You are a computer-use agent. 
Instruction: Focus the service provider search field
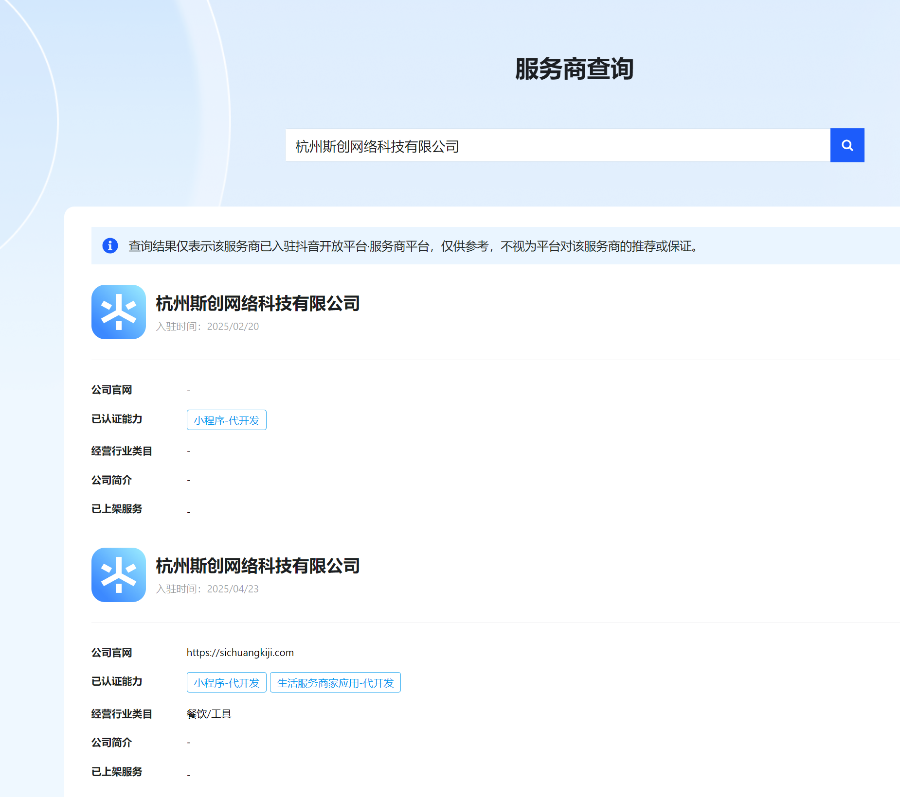point(558,145)
